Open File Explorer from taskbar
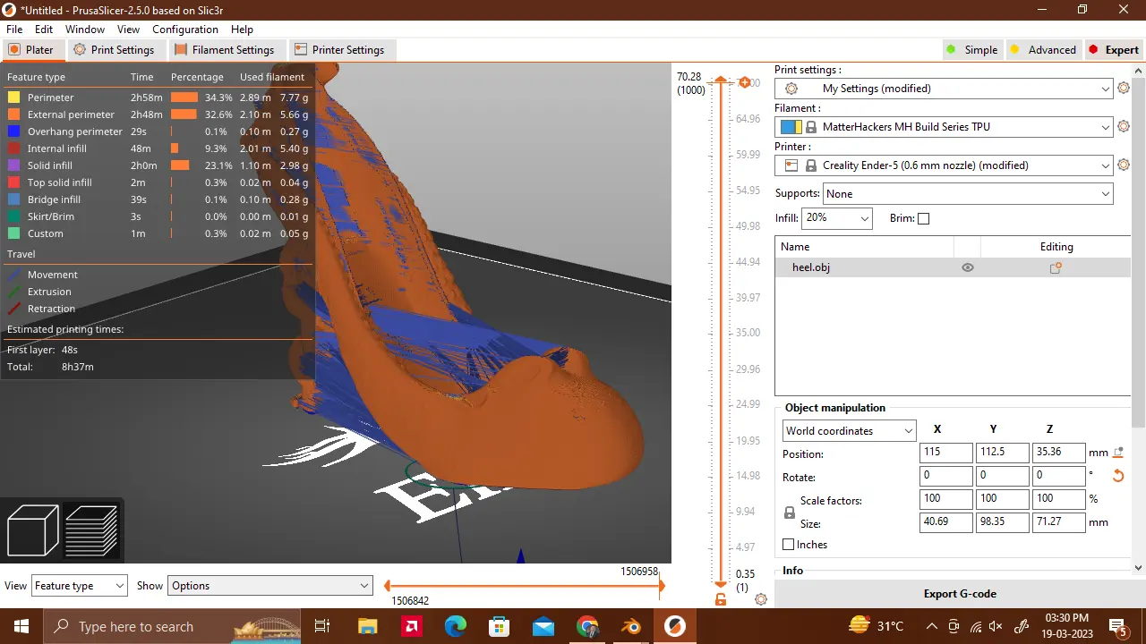 coord(367,626)
